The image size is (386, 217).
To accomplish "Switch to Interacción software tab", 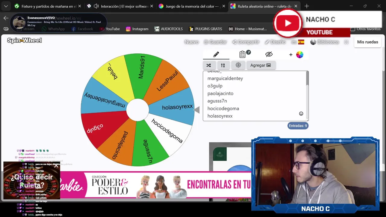I will (x=121, y=6).
